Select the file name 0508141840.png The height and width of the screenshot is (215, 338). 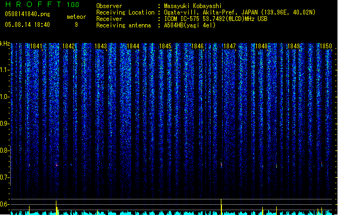(x=27, y=14)
